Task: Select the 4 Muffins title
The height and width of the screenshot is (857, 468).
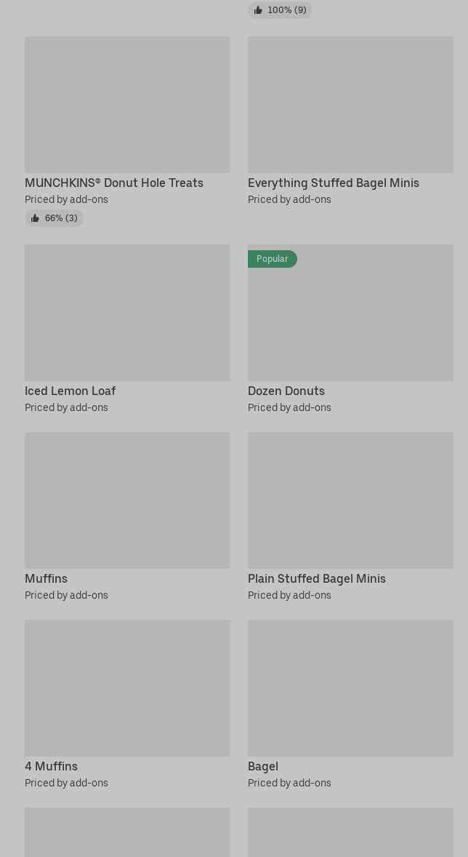Action: 51,767
